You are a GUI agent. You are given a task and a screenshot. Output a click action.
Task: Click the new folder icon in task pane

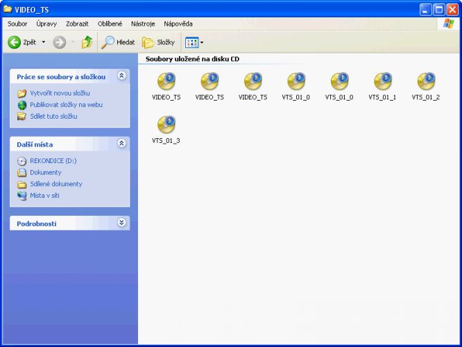coord(22,94)
